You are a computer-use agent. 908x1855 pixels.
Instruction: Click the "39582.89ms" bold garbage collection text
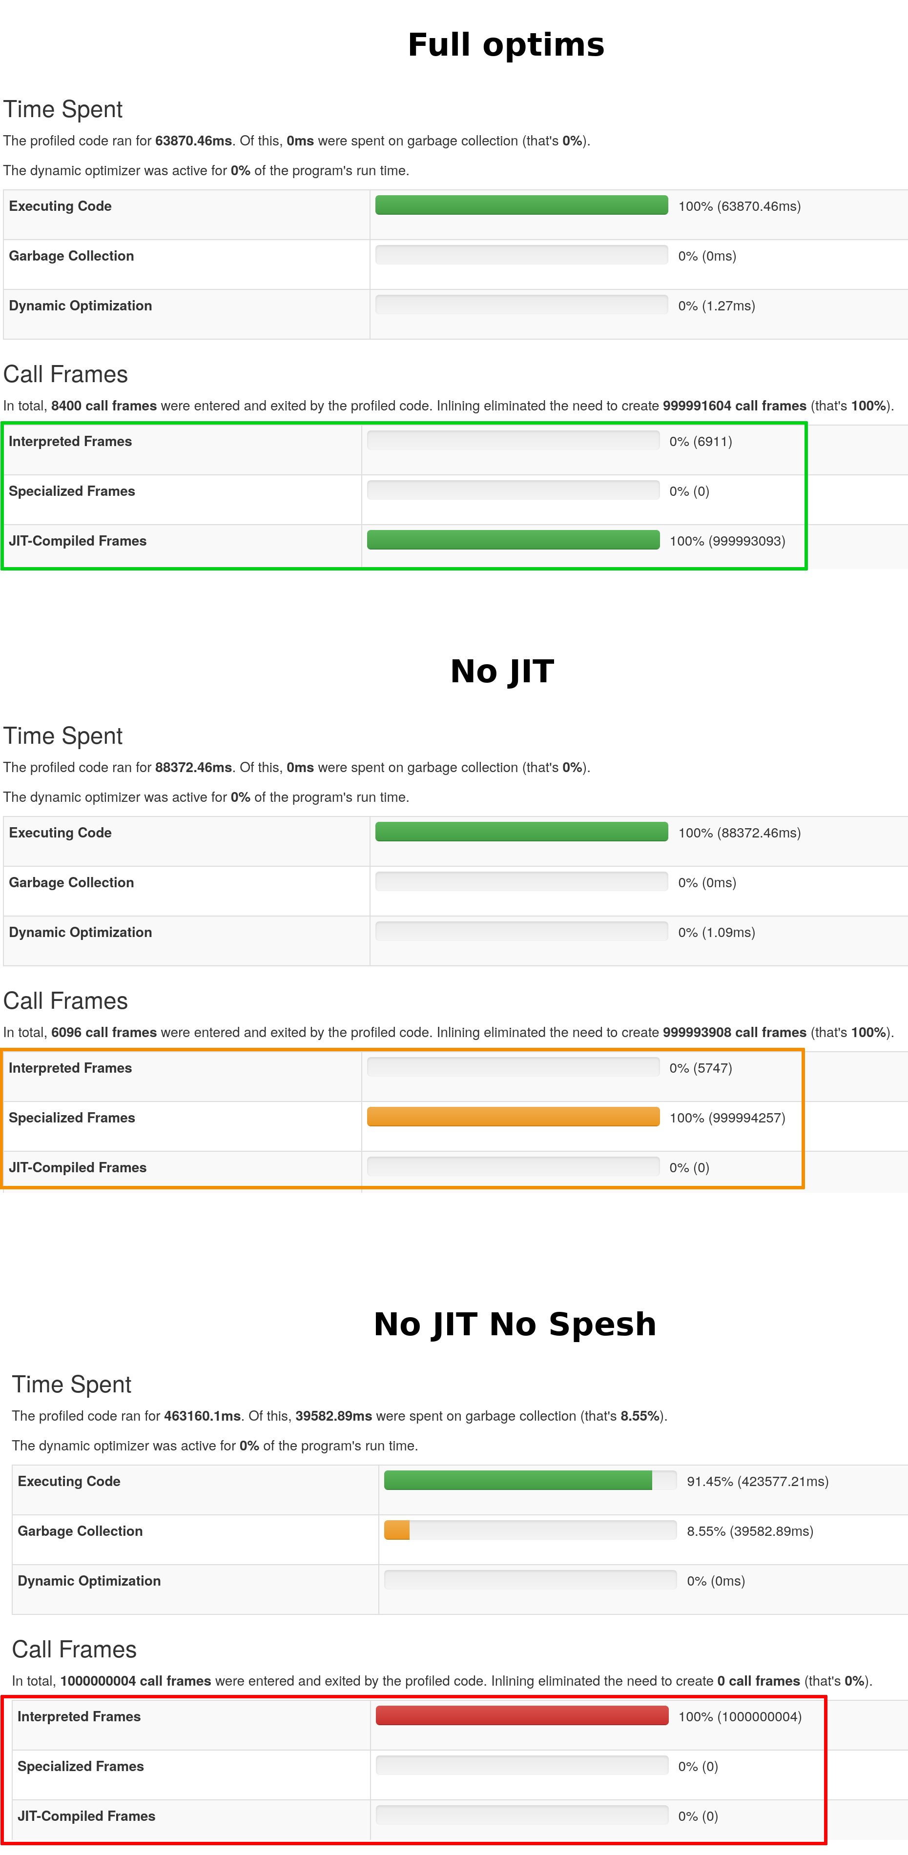pyautogui.click(x=333, y=1416)
